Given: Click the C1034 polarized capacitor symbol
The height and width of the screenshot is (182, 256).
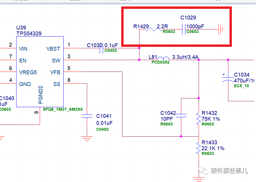Looking at the screenshot, I should pos(228,78).
